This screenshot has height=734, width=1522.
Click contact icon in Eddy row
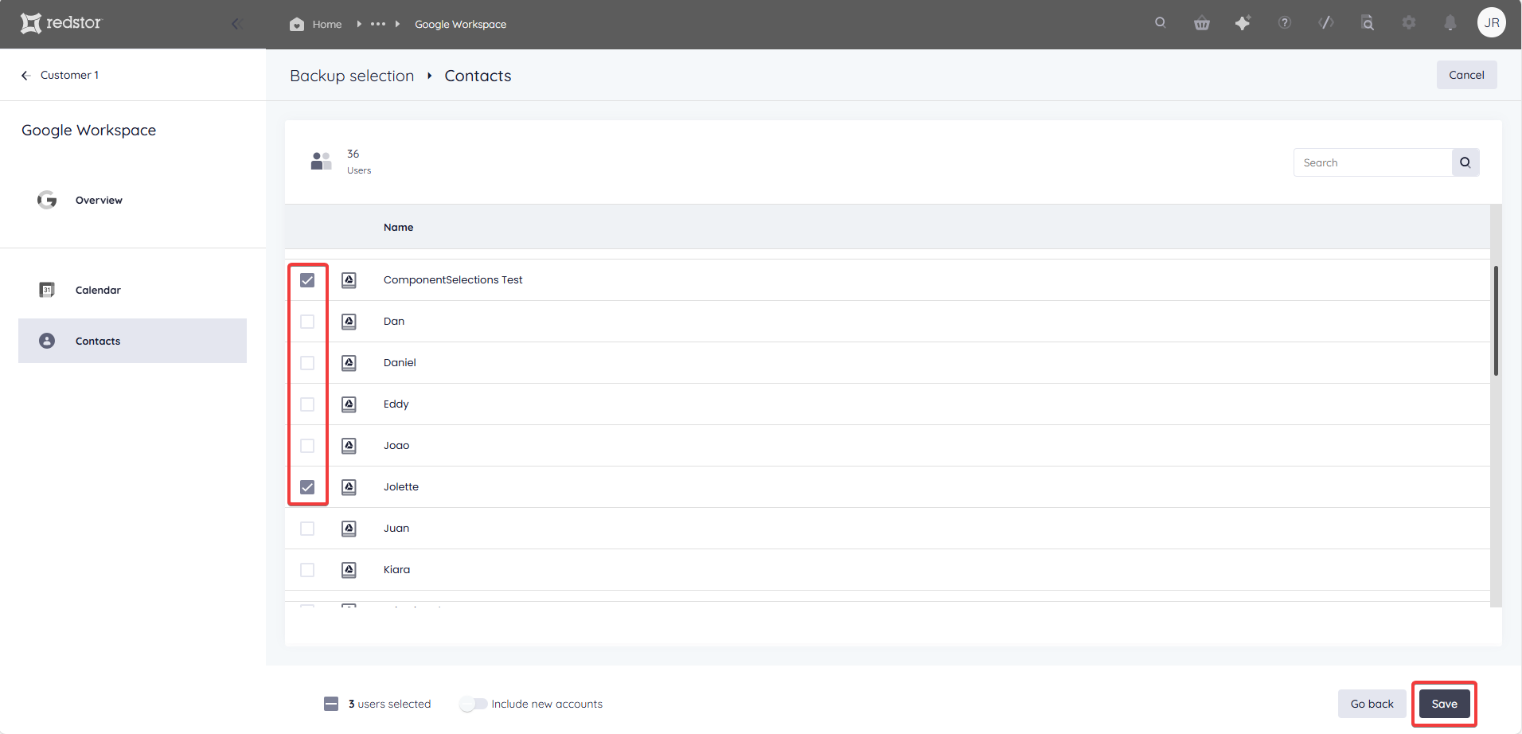click(349, 404)
